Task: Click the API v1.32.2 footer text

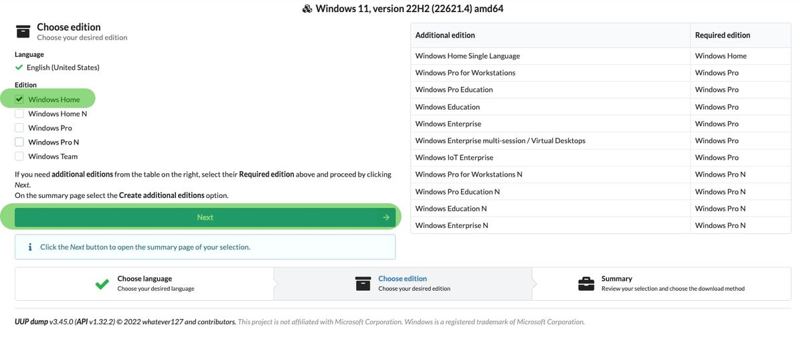Action: pyautogui.click(x=95, y=322)
